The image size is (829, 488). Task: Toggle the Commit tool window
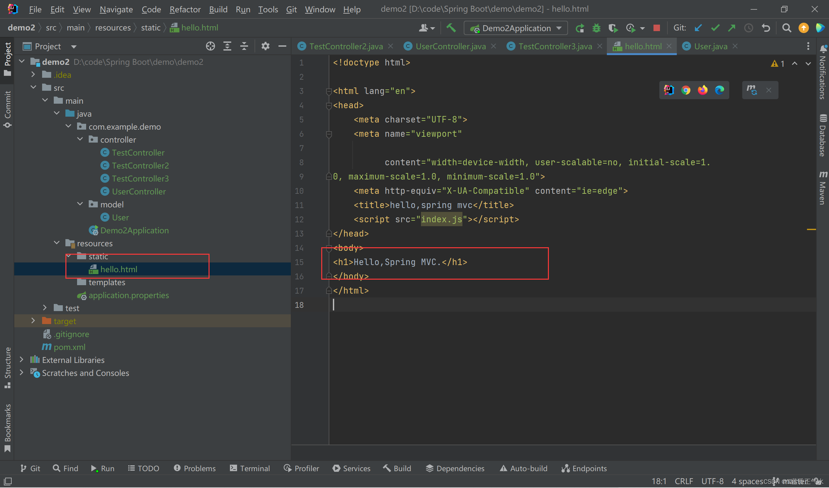pyautogui.click(x=7, y=109)
